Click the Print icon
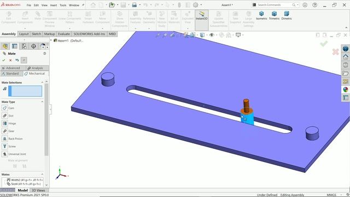The height and width of the screenshot is (197, 350). (135, 5)
